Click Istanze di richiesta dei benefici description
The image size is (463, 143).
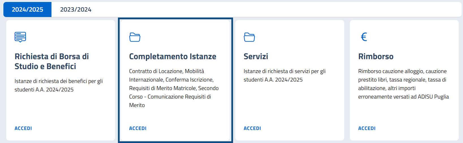59,85
